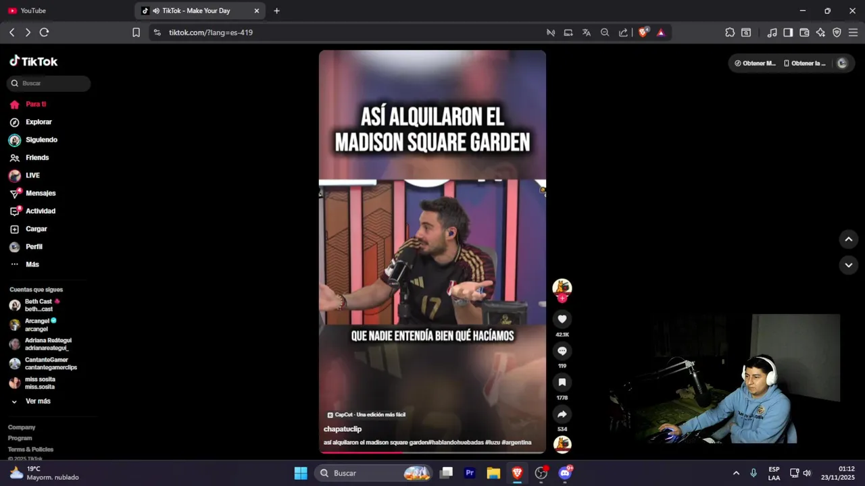Click the #luzu hashtag

click(493, 443)
